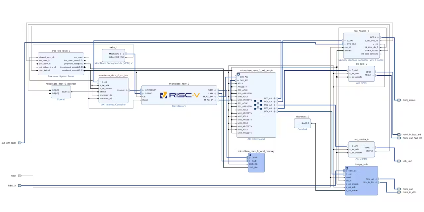This screenshot has height=212, width=424.
Task: Expand the S_AXI pin of AXI GPIO
Action: pos(350,70)
